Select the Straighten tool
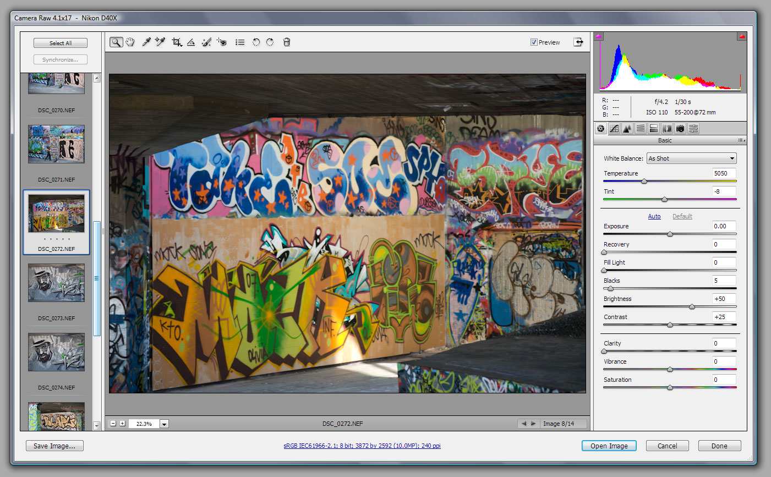This screenshot has width=771, height=477. tap(190, 42)
